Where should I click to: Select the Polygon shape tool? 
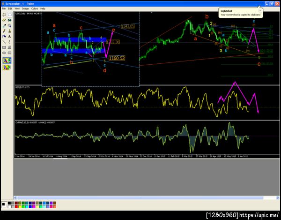[x=10, y=47]
